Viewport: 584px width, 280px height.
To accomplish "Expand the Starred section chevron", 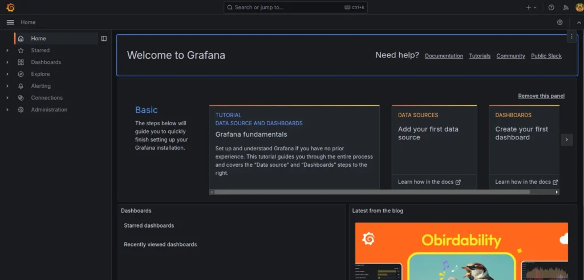I will click(x=7, y=50).
